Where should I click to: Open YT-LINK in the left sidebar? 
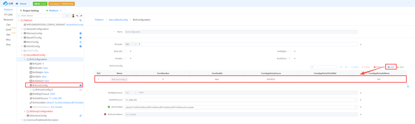click(x=8, y=15)
